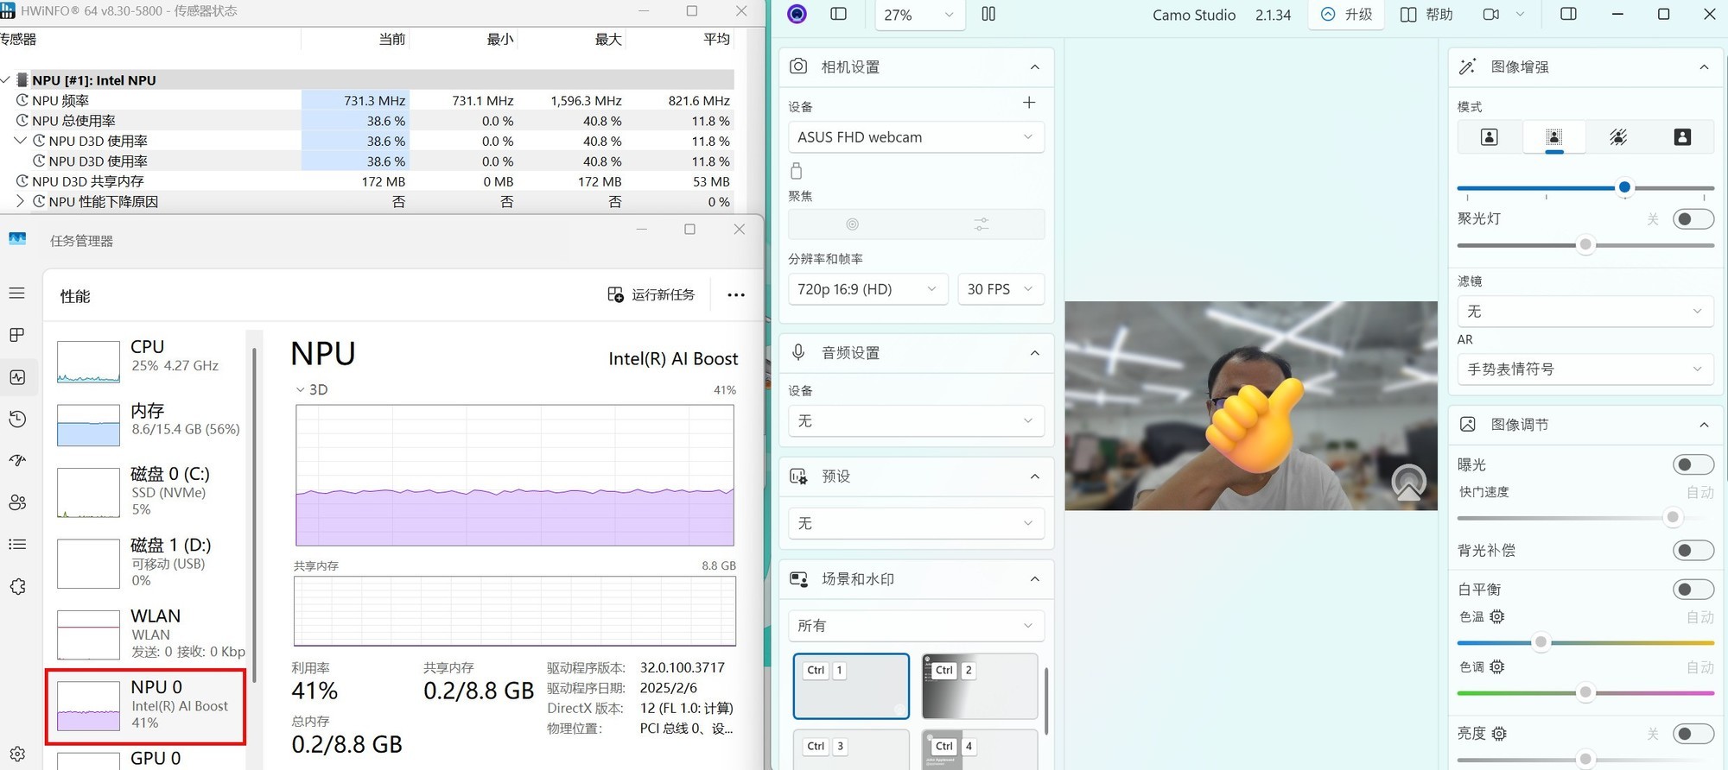Open the more options ellipsis in Task Manager
This screenshot has height=770, width=1728.
(x=736, y=295)
